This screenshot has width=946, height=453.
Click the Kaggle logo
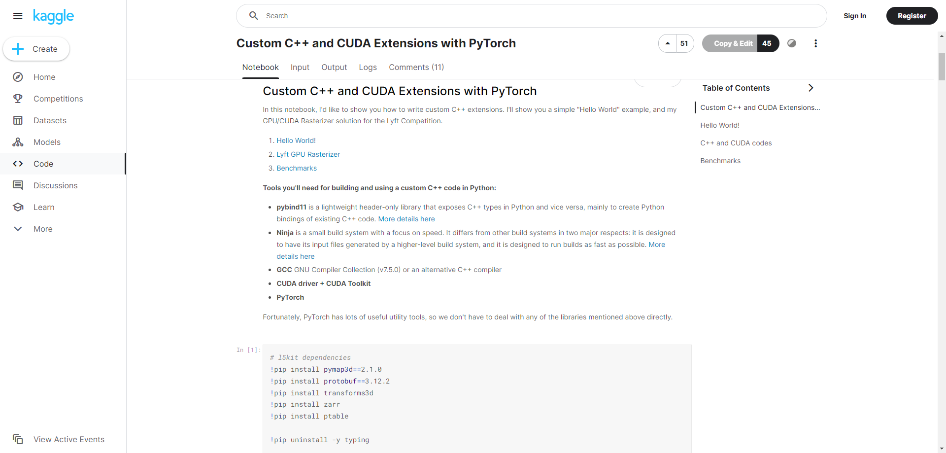[53, 16]
